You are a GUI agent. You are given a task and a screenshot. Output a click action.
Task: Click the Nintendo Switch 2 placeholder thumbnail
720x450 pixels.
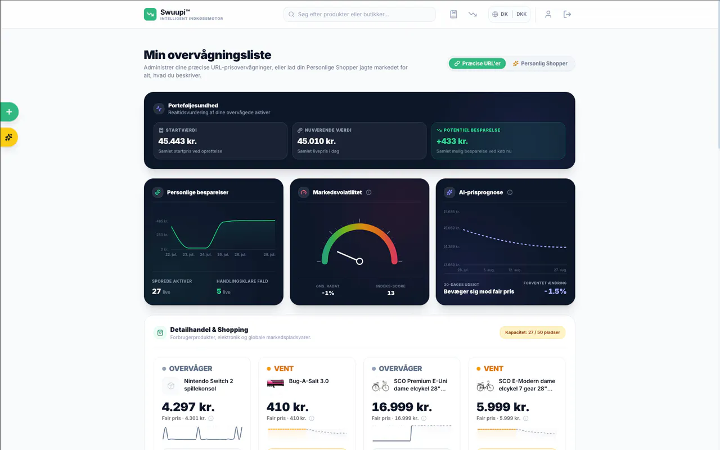coord(171,385)
